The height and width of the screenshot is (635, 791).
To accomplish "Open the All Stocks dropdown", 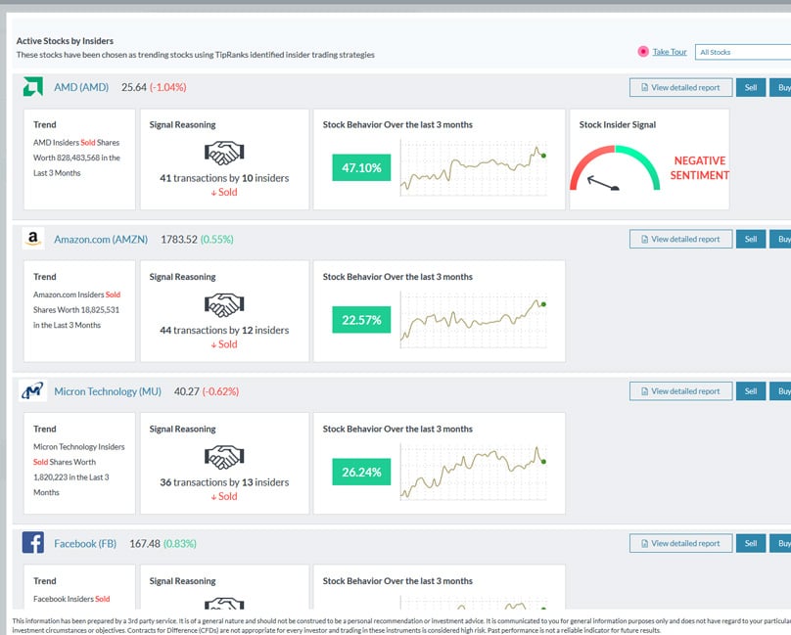I will tap(743, 52).
